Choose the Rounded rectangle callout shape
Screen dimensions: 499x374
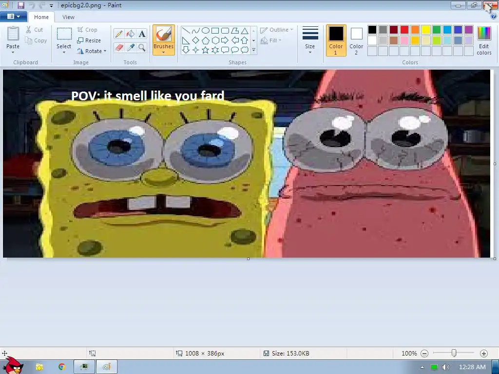point(225,50)
